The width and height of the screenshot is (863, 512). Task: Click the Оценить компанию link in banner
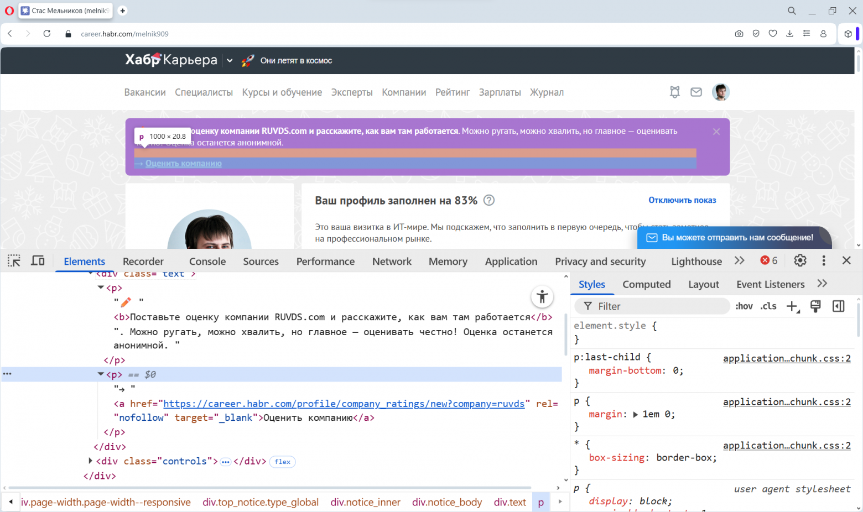click(x=184, y=163)
